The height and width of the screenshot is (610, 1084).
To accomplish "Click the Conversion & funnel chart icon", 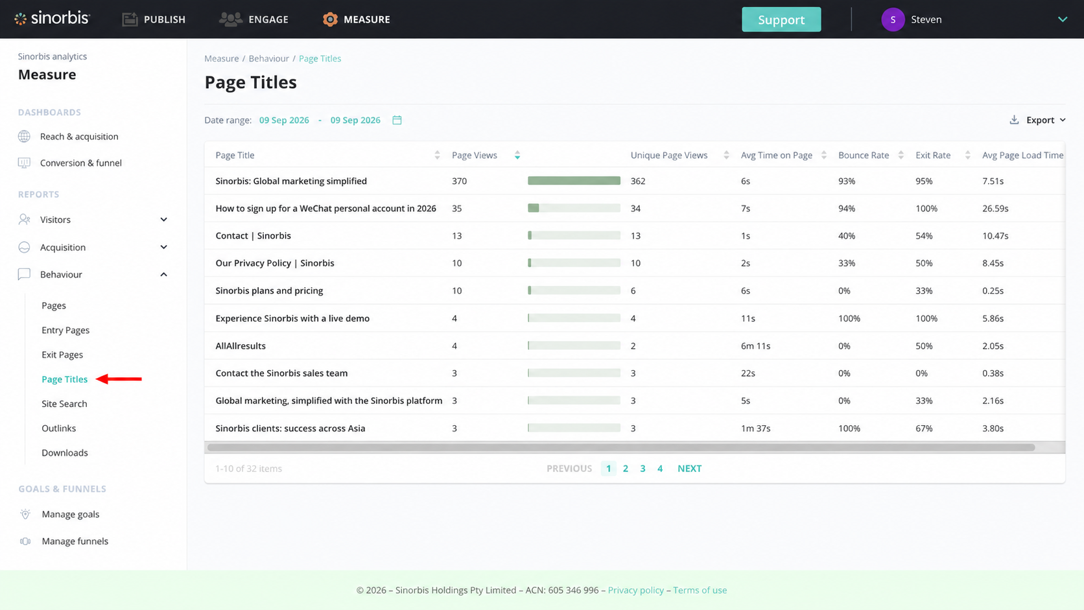I will pyautogui.click(x=25, y=163).
